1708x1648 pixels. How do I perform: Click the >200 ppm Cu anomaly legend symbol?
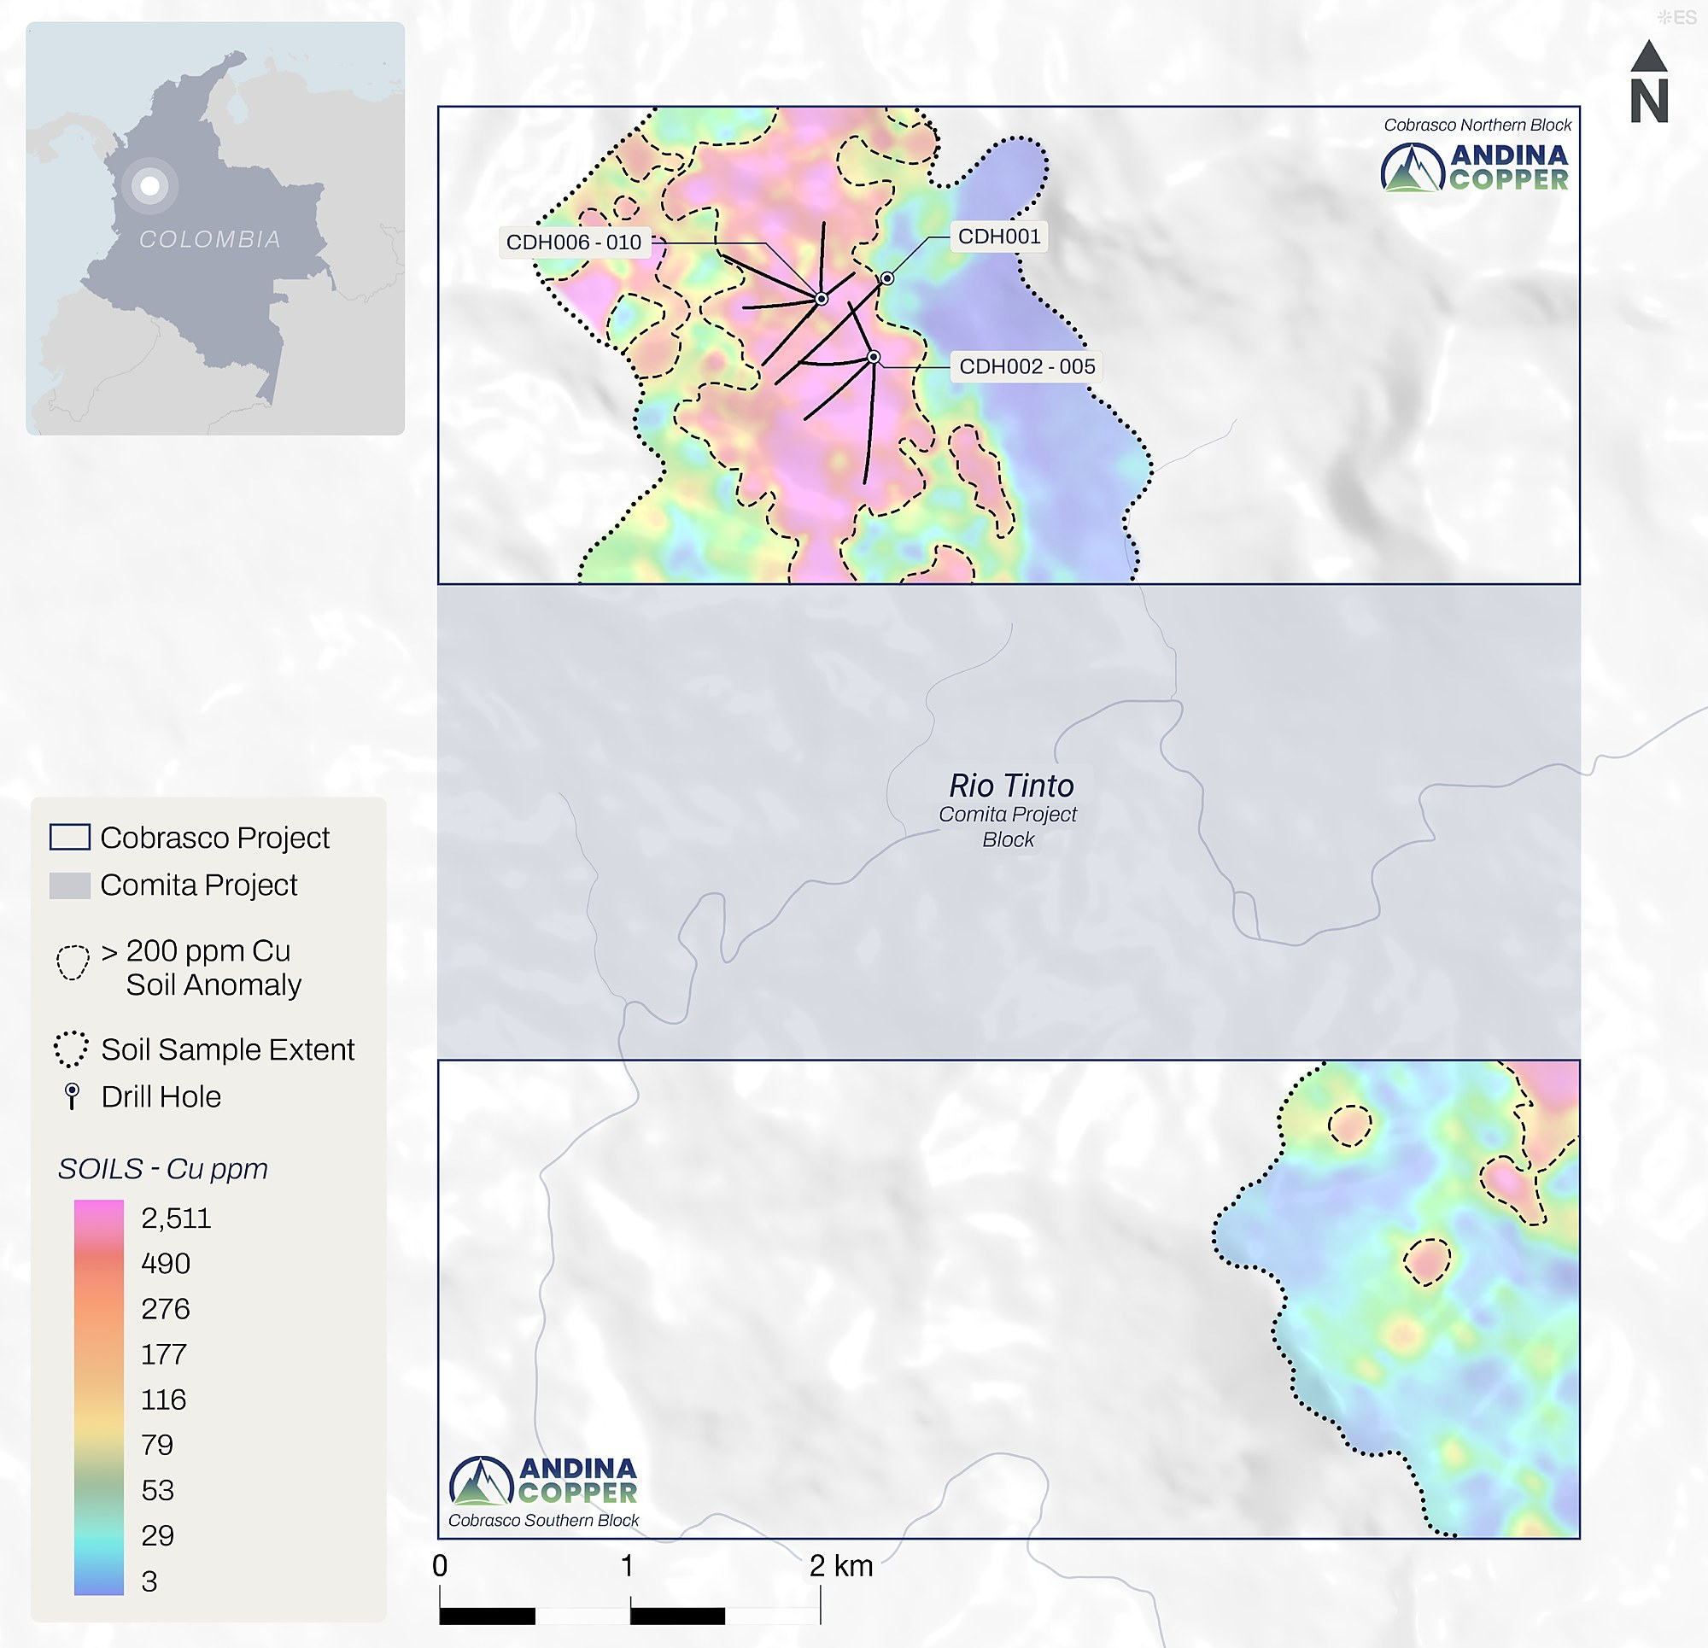click(x=73, y=962)
